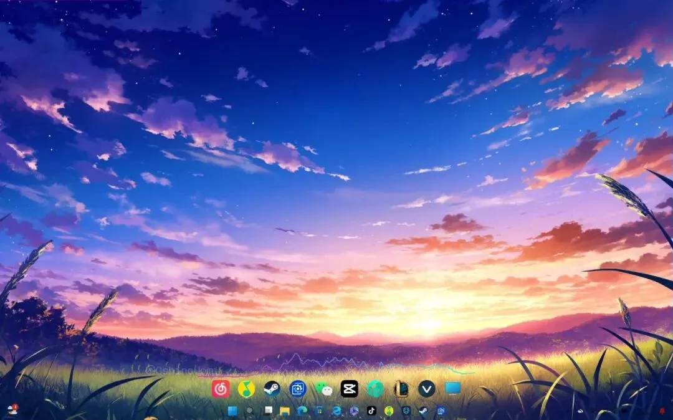Launch League of Legends from dock
673x420 pixels.
click(x=401, y=389)
